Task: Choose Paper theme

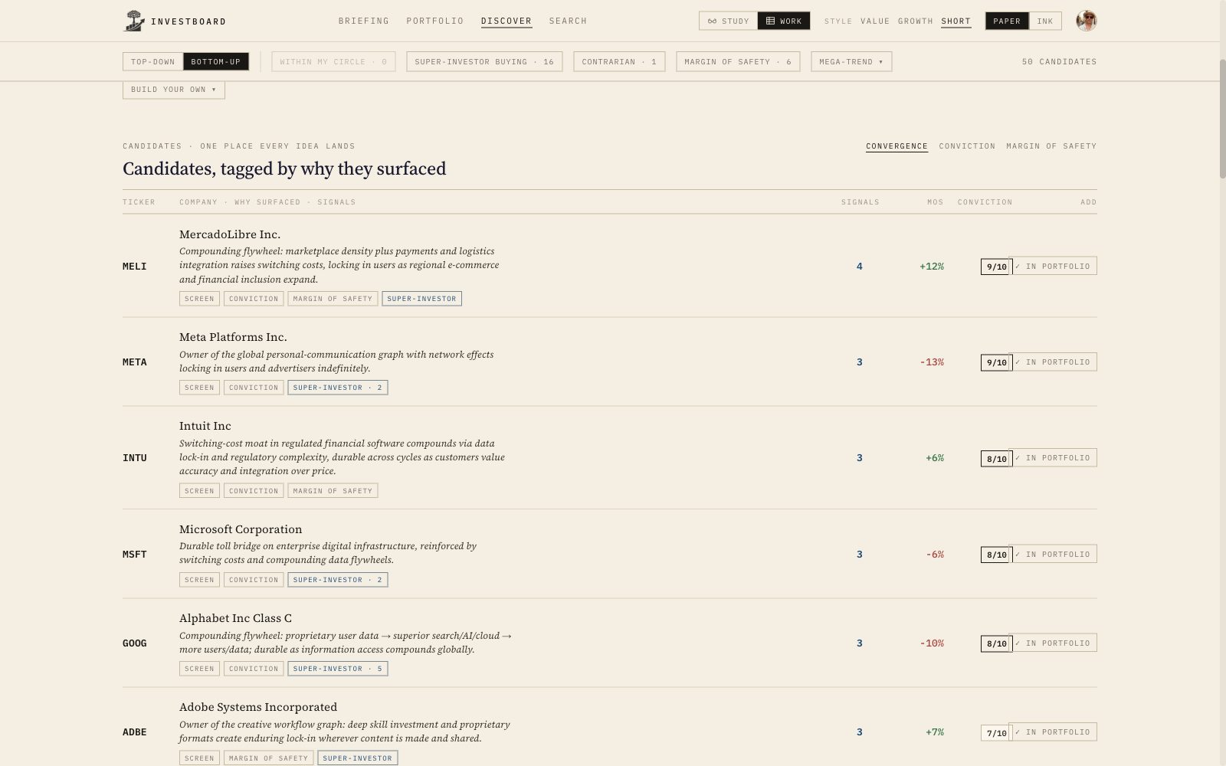Action: pos(1007,21)
